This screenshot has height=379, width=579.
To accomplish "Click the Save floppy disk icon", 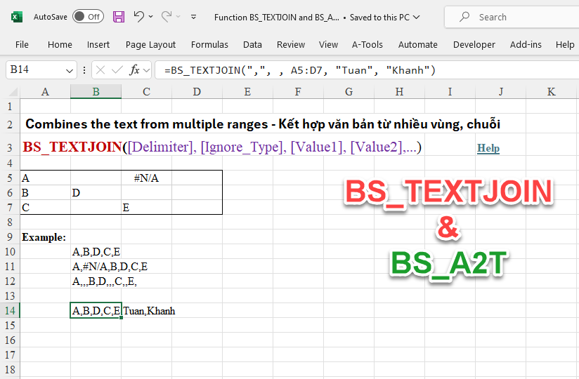I will pos(119,16).
